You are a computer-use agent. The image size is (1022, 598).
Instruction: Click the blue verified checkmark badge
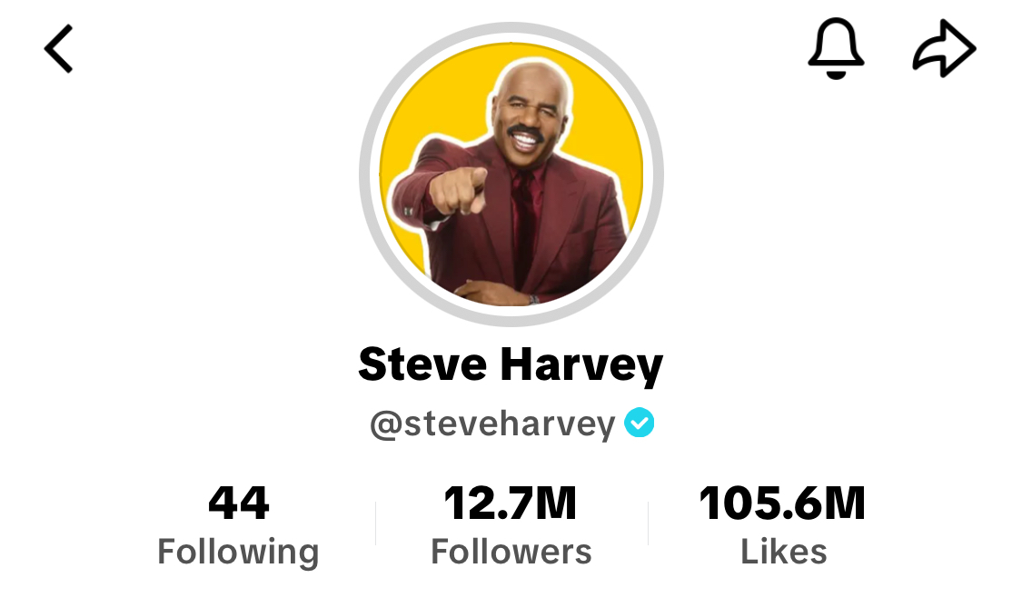click(x=639, y=422)
